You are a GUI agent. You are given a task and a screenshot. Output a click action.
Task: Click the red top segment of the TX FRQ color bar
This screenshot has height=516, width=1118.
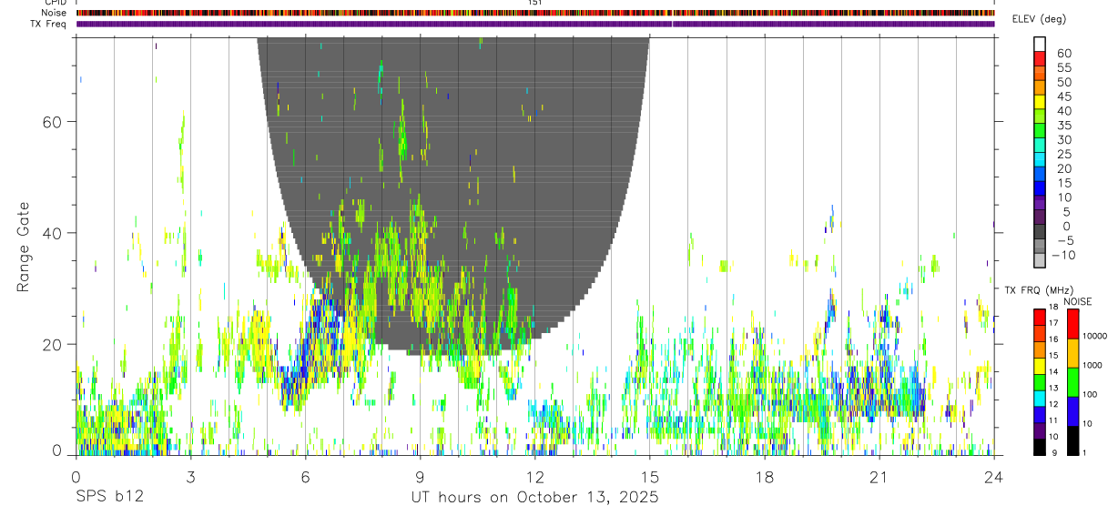click(x=1039, y=317)
